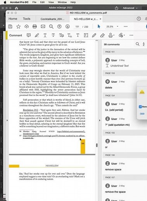The height and width of the screenshot is (201, 147).
Task: Select the add text comment tool
Action: [x=78, y=35]
